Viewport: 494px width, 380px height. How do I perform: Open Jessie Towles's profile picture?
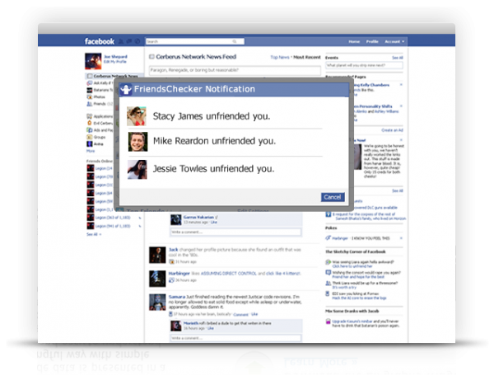tap(137, 169)
